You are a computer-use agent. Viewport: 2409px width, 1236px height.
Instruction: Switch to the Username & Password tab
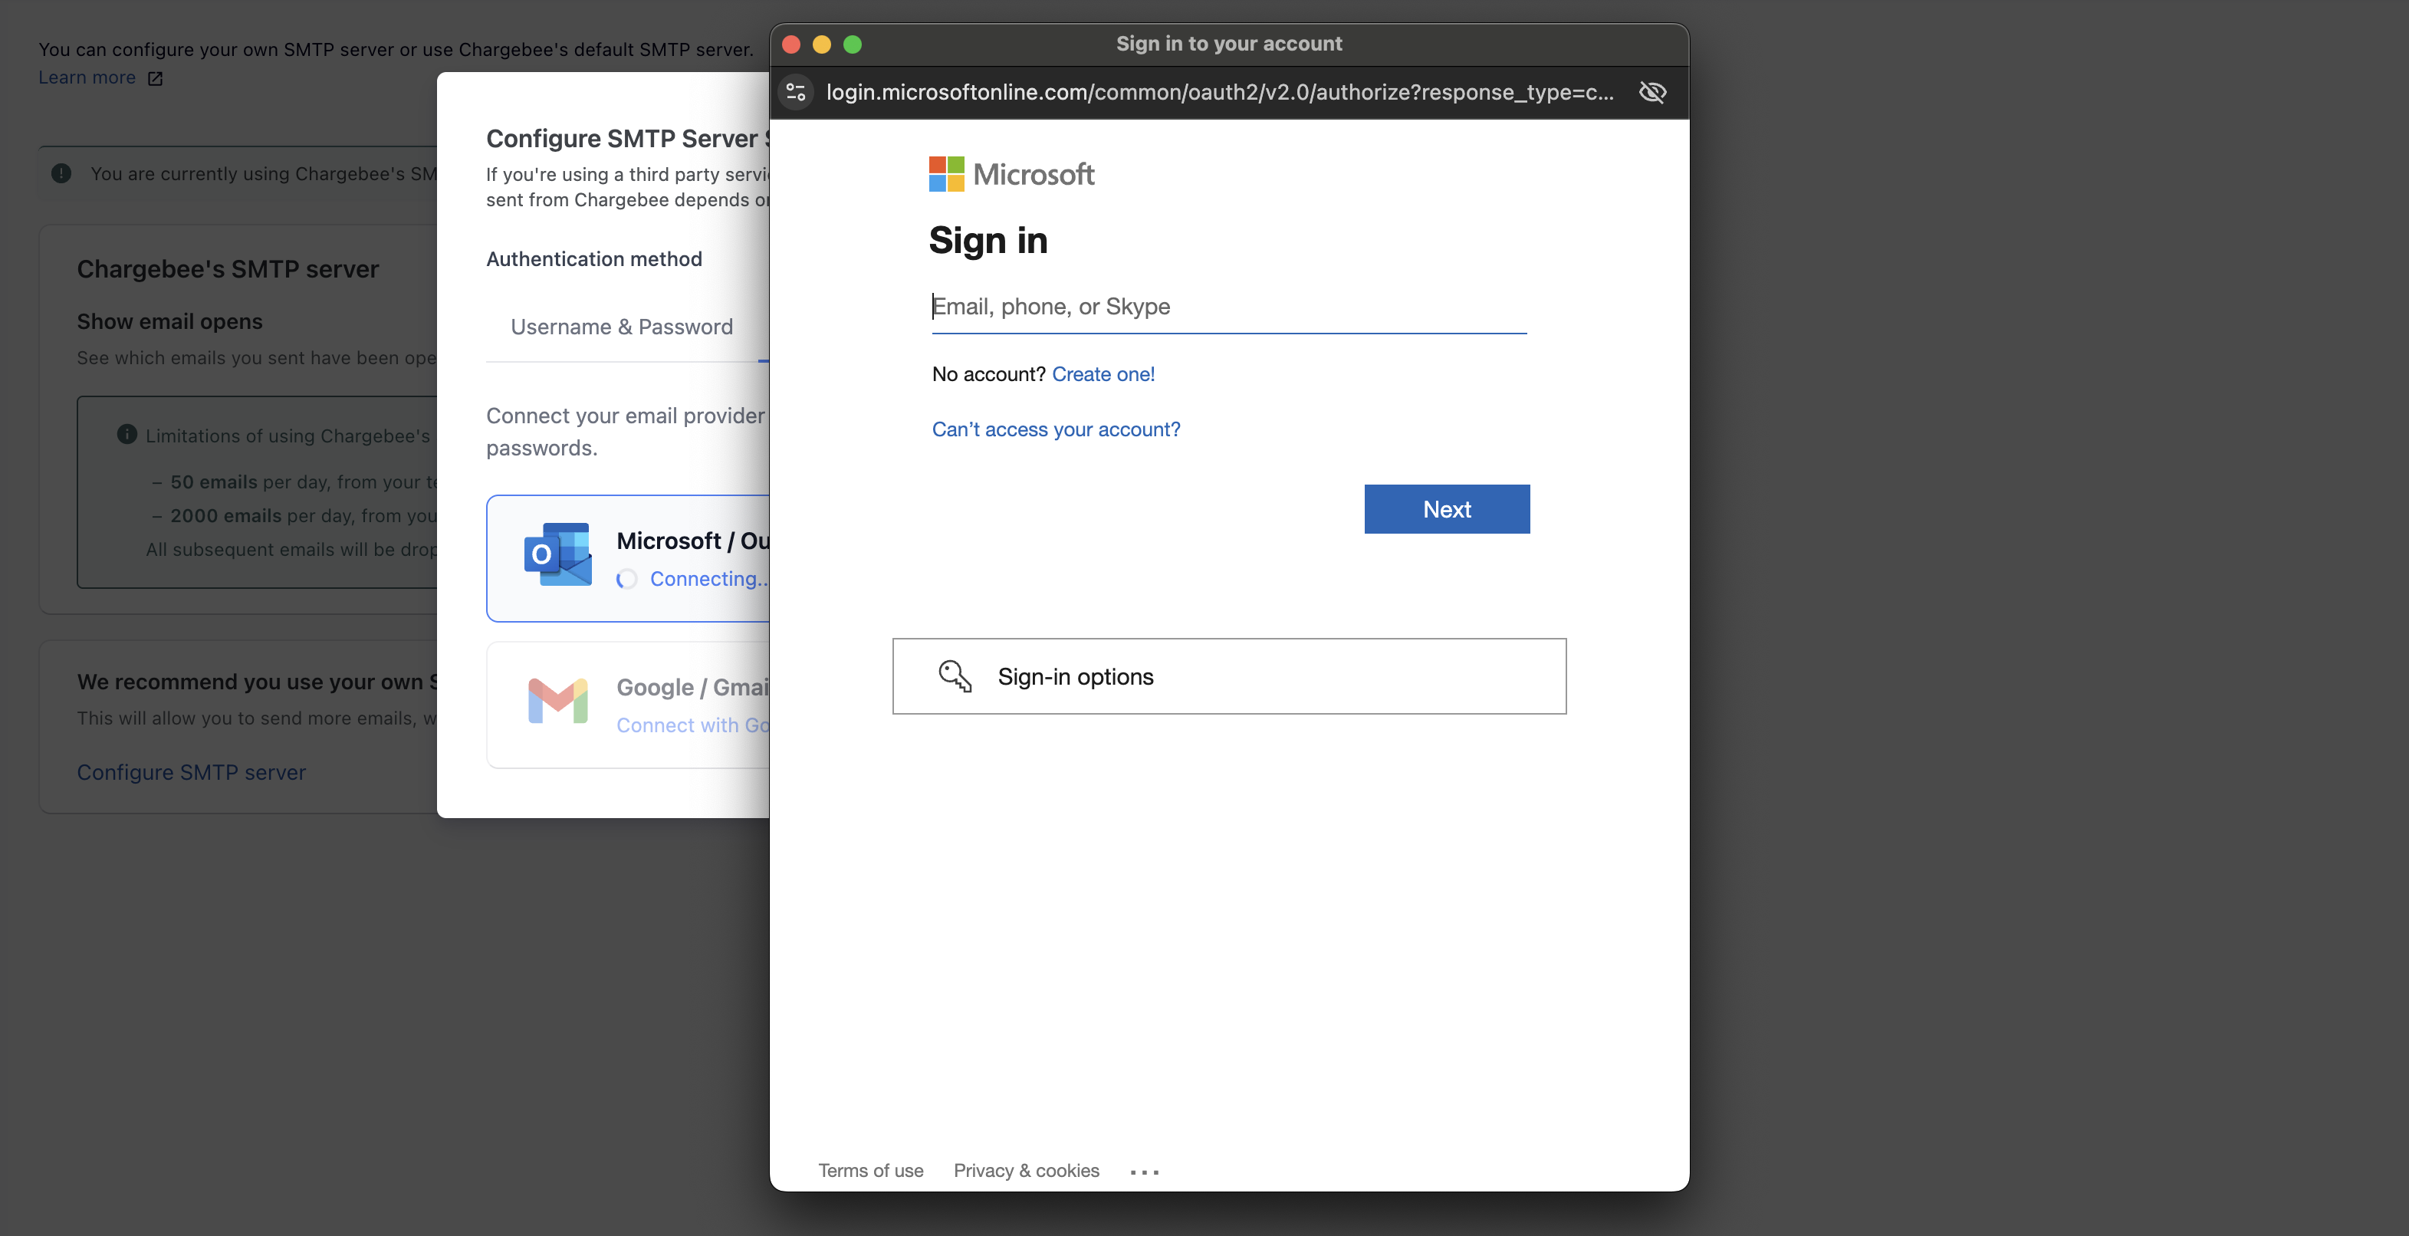click(621, 327)
